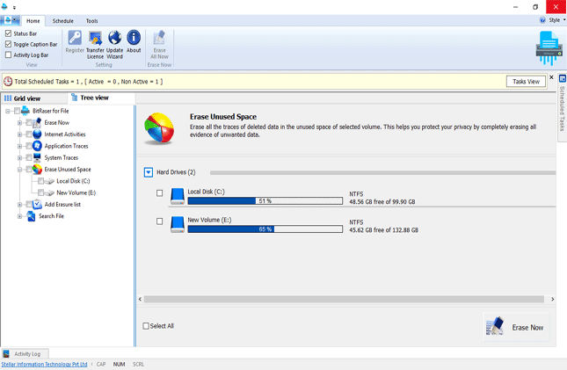567x370 pixels.
Task: Select the Tree view tab
Action: click(101, 98)
